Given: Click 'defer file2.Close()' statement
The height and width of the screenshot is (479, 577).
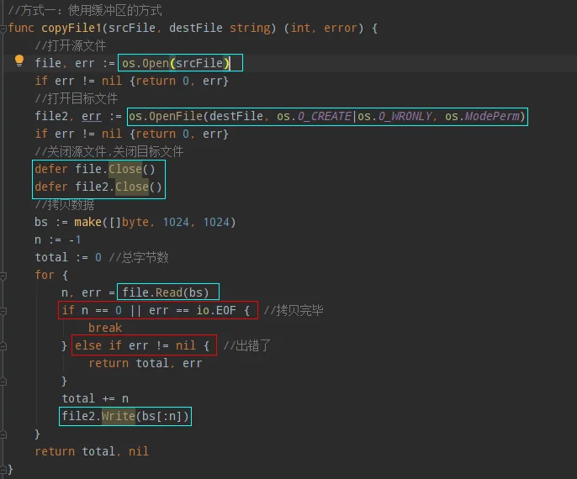Looking at the screenshot, I should coord(98,187).
